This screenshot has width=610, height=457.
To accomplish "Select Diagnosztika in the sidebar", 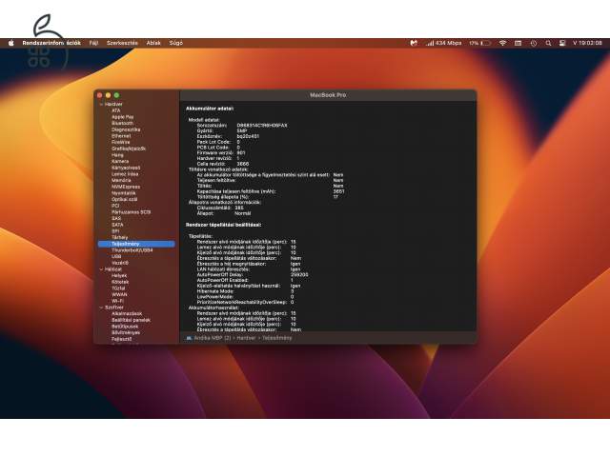I will (x=126, y=129).
